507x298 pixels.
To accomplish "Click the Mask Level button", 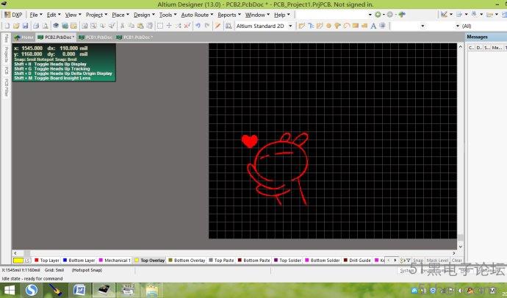I will [x=437, y=261].
